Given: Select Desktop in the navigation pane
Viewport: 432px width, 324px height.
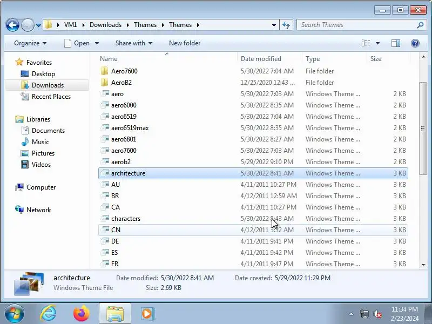Looking at the screenshot, I should (x=43, y=74).
